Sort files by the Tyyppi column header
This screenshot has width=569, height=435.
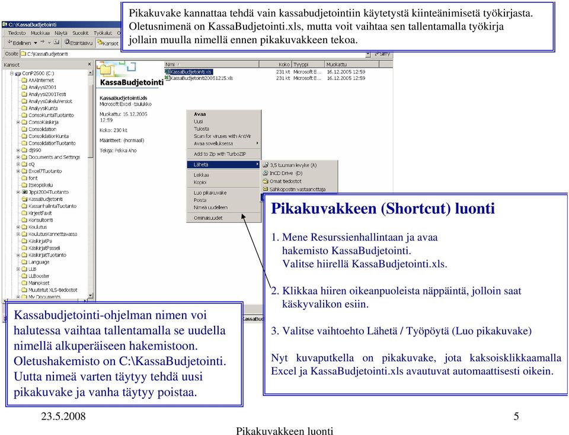308,64
